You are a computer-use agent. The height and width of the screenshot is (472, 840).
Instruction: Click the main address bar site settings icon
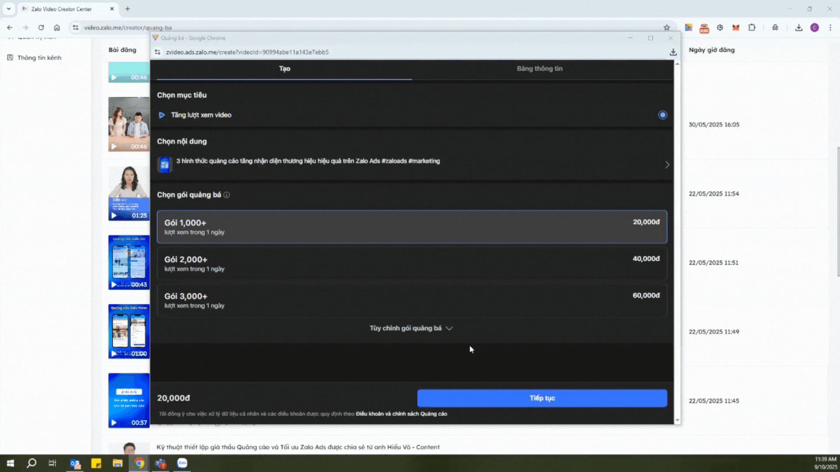click(76, 28)
